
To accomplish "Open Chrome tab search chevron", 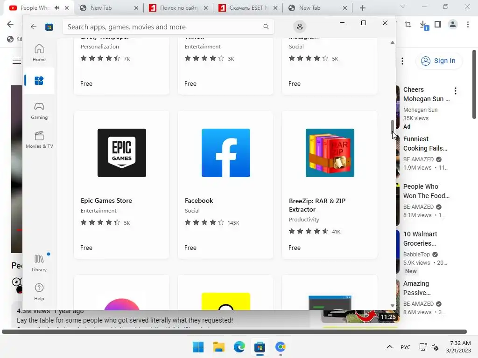I will pyautogui.click(x=403, y=7).
